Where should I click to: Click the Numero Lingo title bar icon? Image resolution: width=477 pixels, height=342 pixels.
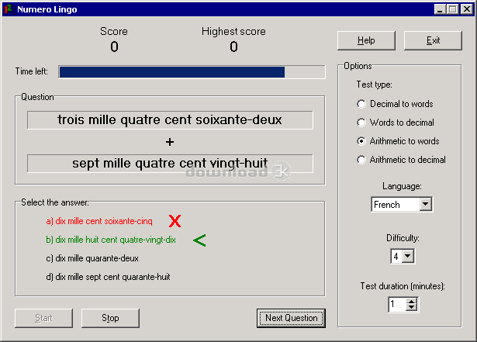coord(9,9)
